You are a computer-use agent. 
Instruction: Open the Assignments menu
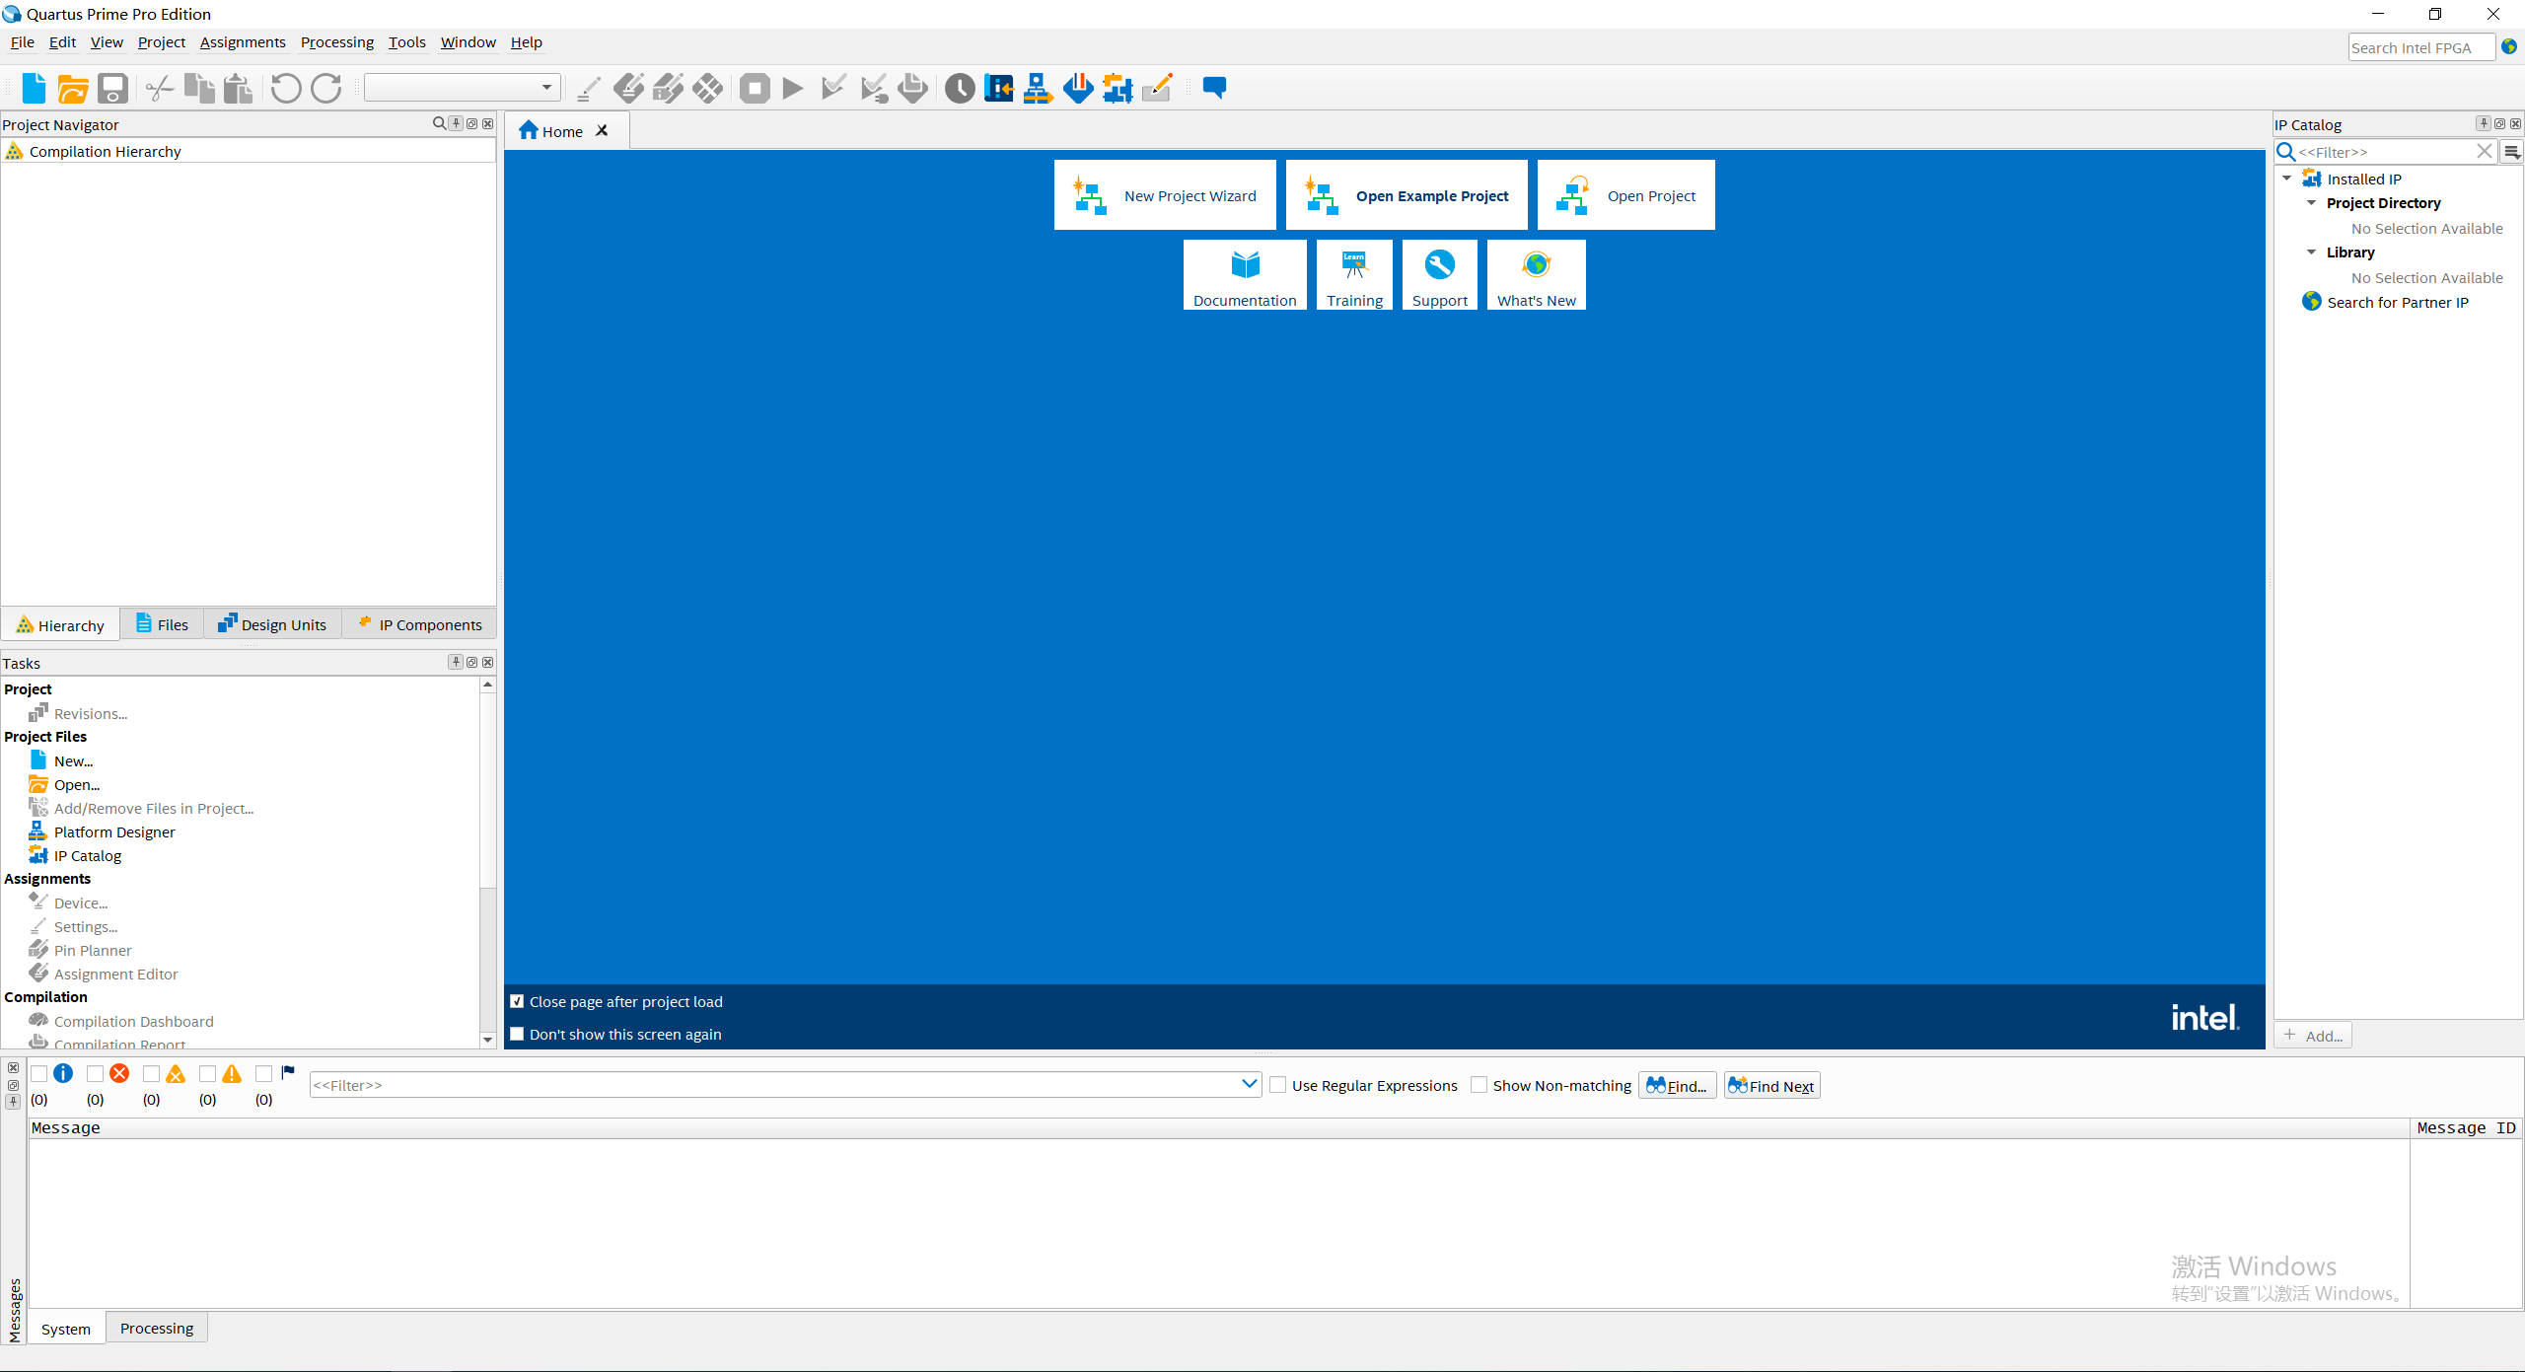click(243, 42)
